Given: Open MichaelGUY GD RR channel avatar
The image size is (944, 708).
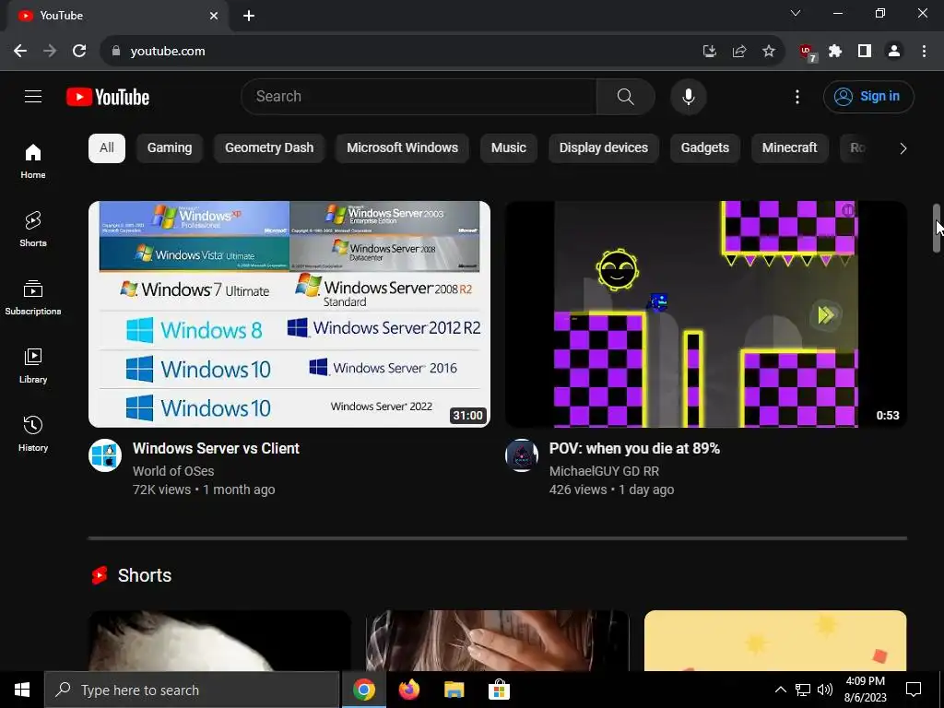Looking at the screenshot, I should tap(522, 455).
